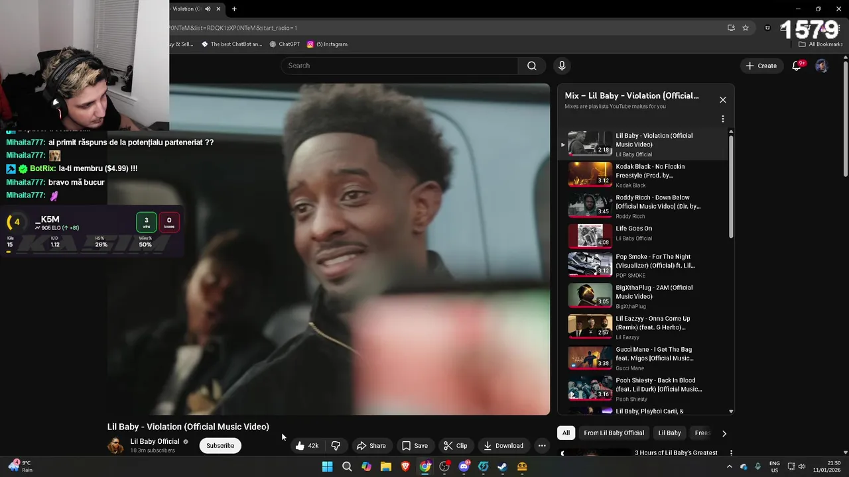Focus the YouTube Search field
This screenshot has height=477, width=849.
point(400,66)
